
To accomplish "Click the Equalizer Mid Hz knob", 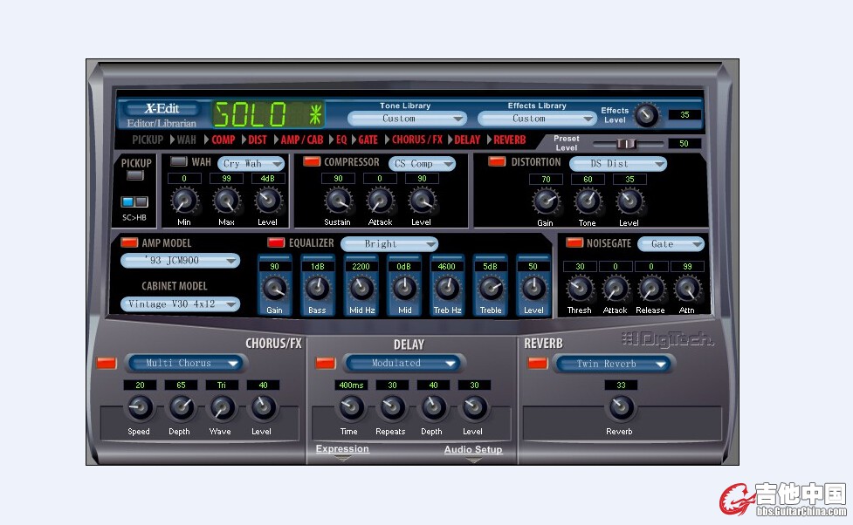I will [x=361, y=289].
